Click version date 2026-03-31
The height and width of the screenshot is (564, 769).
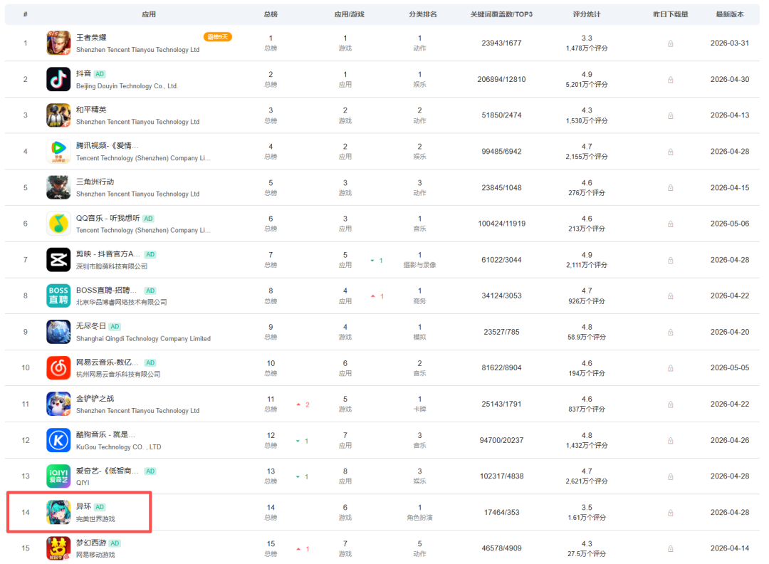[x=730, y=43]
